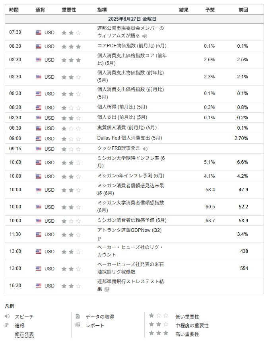Click データの取得 icon in legend

tap(78, 316)
